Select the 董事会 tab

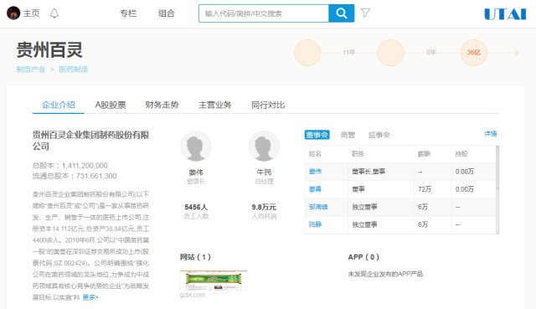coord(317,135)
